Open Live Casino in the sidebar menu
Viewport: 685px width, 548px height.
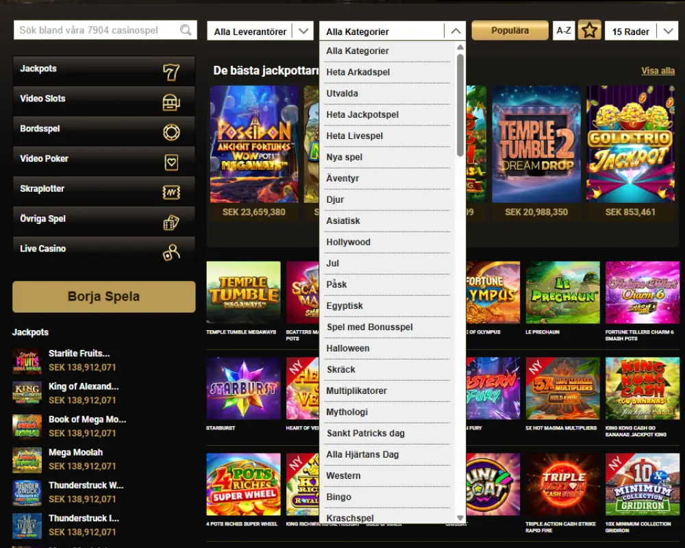104,251
